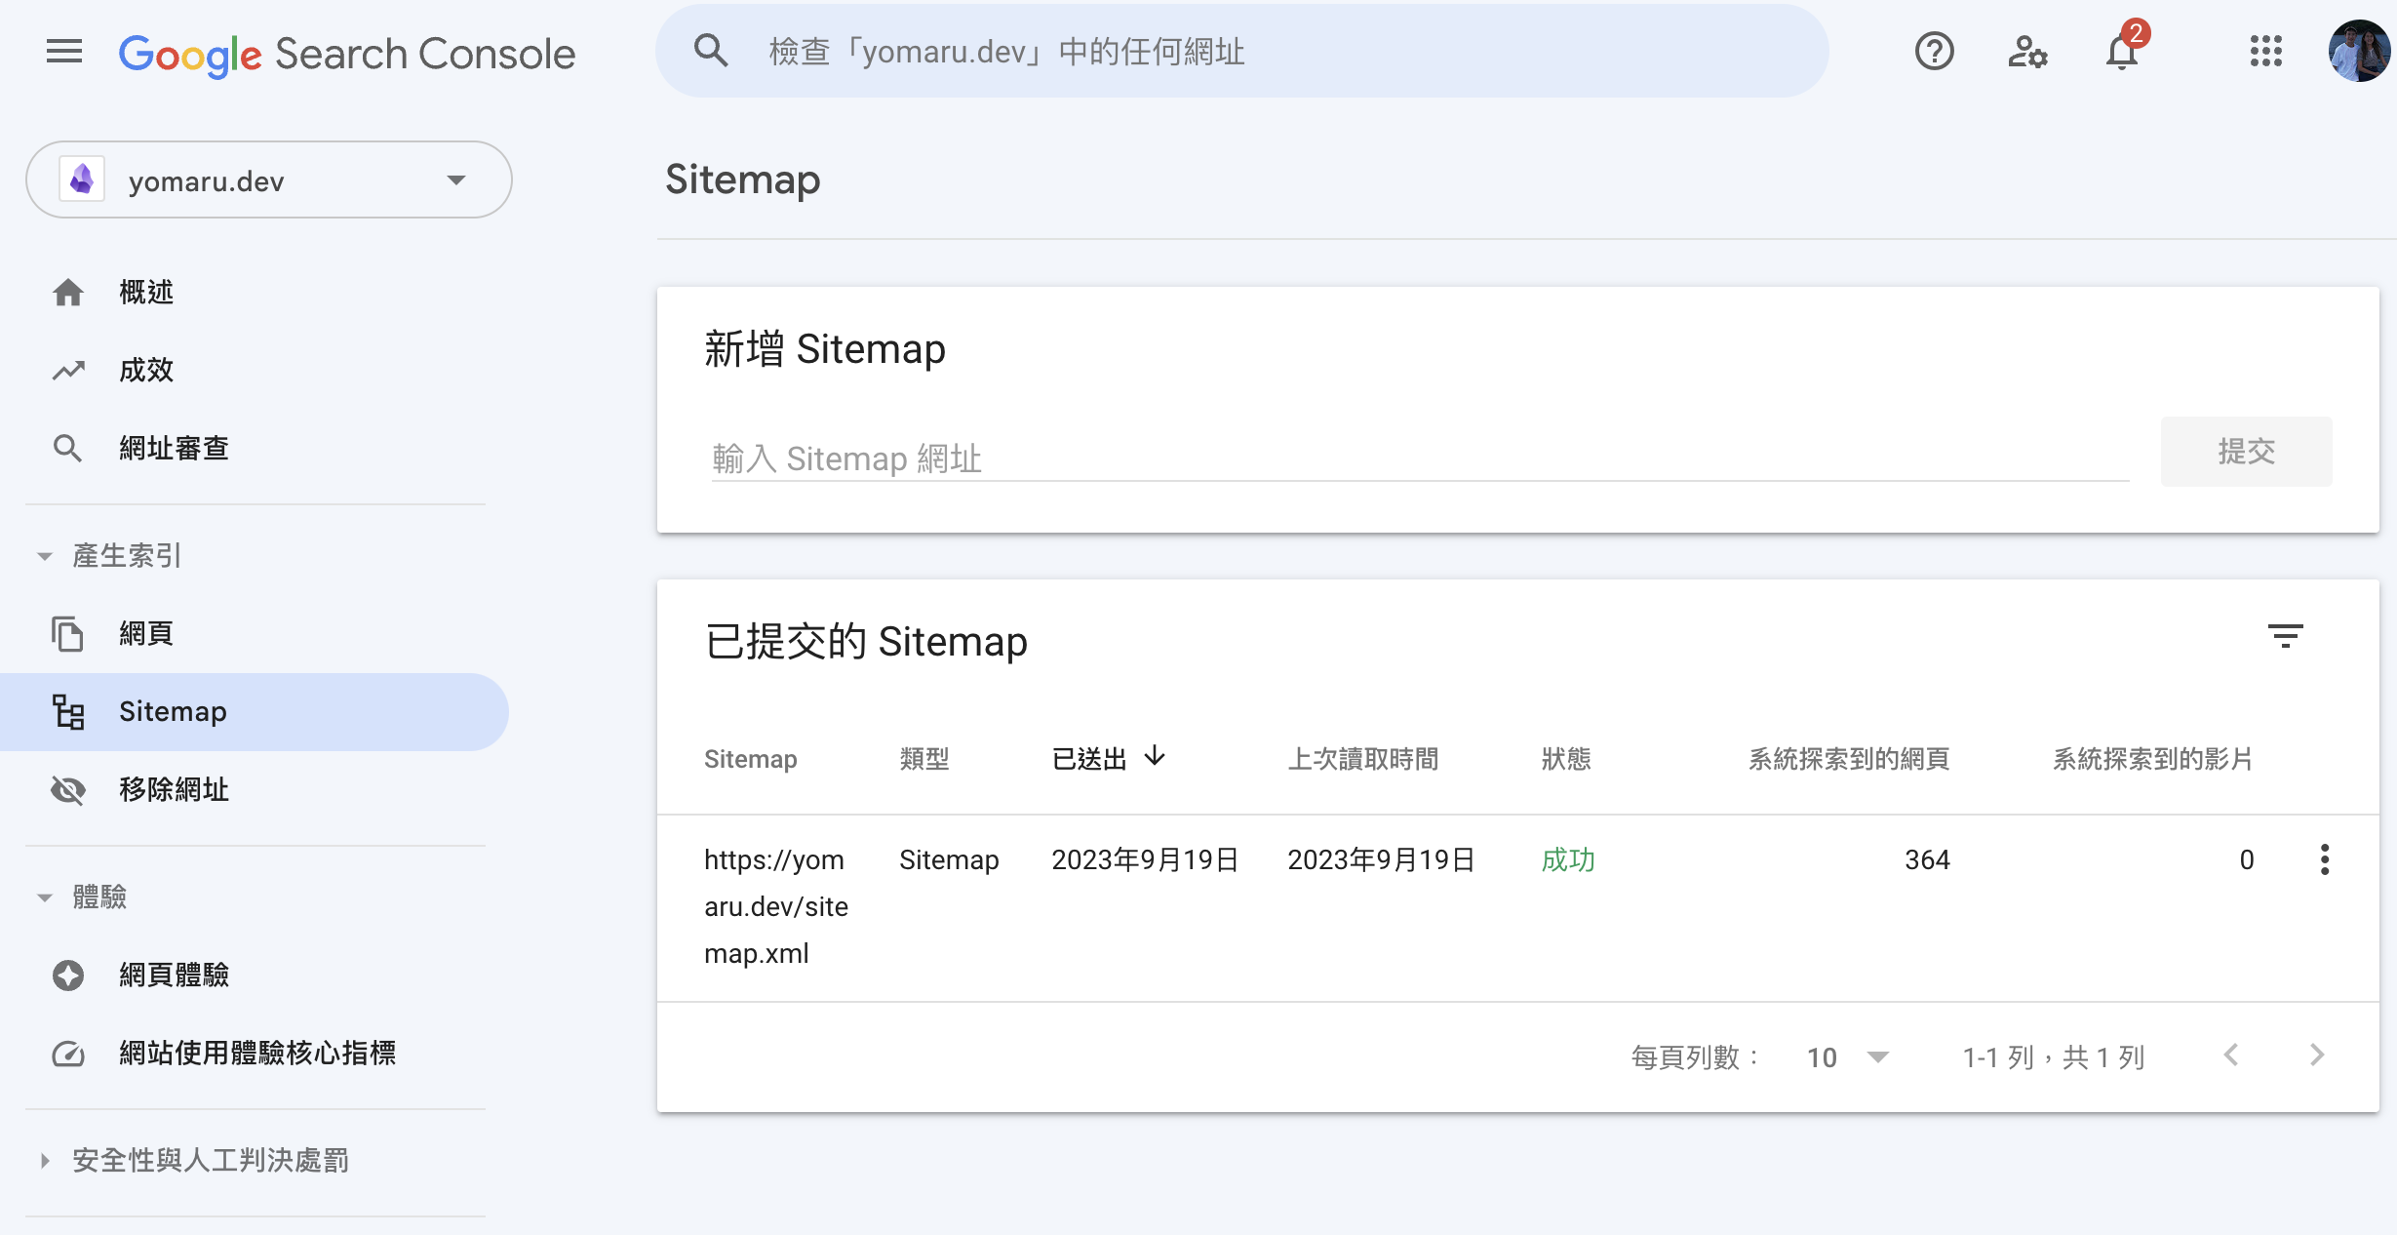Click the 網頁體驗 circle-plus icon
2397x1235 pixels.
[x=68, y=975]
